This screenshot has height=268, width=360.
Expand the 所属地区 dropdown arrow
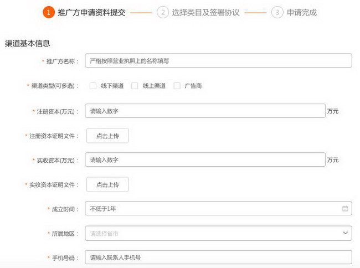click(345, 233)
